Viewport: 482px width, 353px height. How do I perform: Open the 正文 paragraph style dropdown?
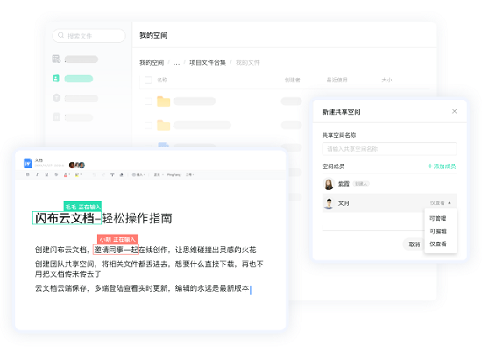[159, 175]
